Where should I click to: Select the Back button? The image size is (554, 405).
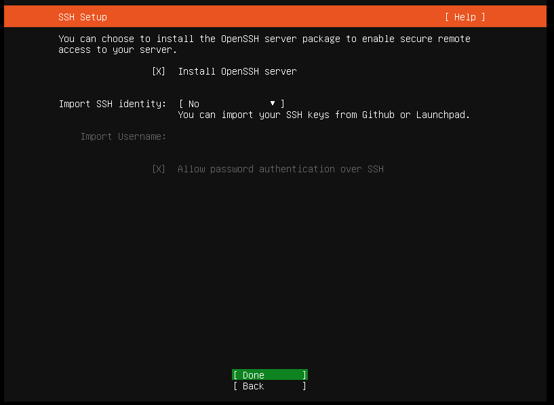[x=270, y=386]
